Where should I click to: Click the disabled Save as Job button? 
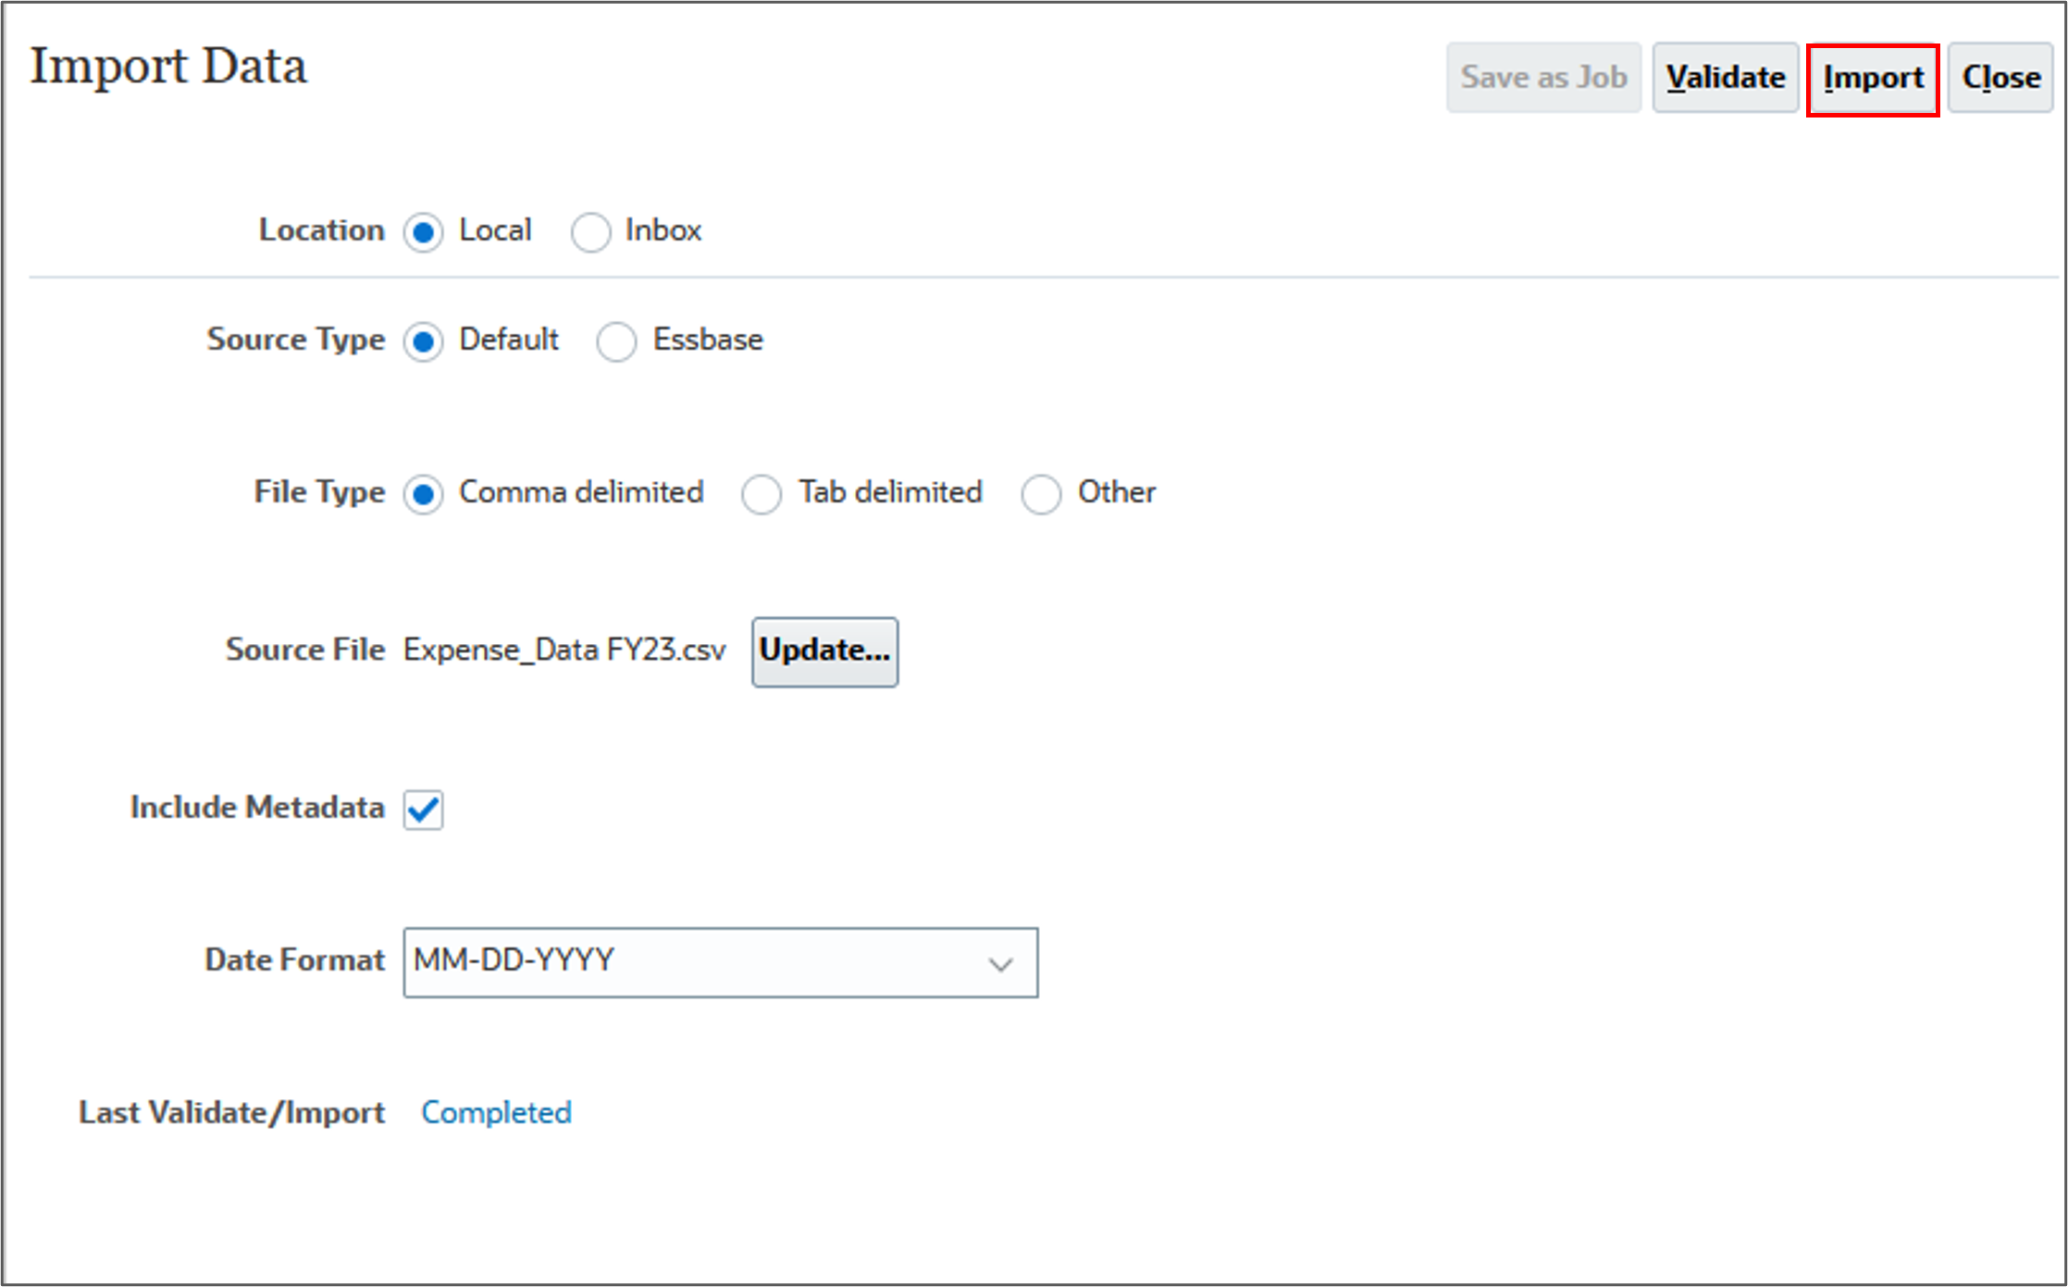tap(1543, 79)
